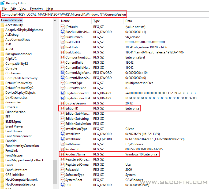
Task: Click the InstallTime QWORD icon
Action: click(63, 139)
